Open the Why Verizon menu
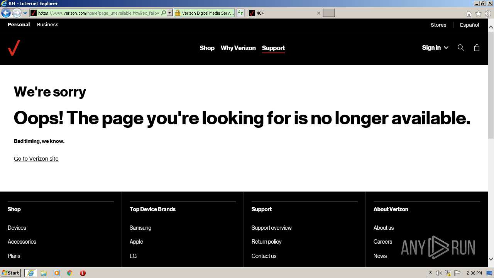 [x=238, y=48]
